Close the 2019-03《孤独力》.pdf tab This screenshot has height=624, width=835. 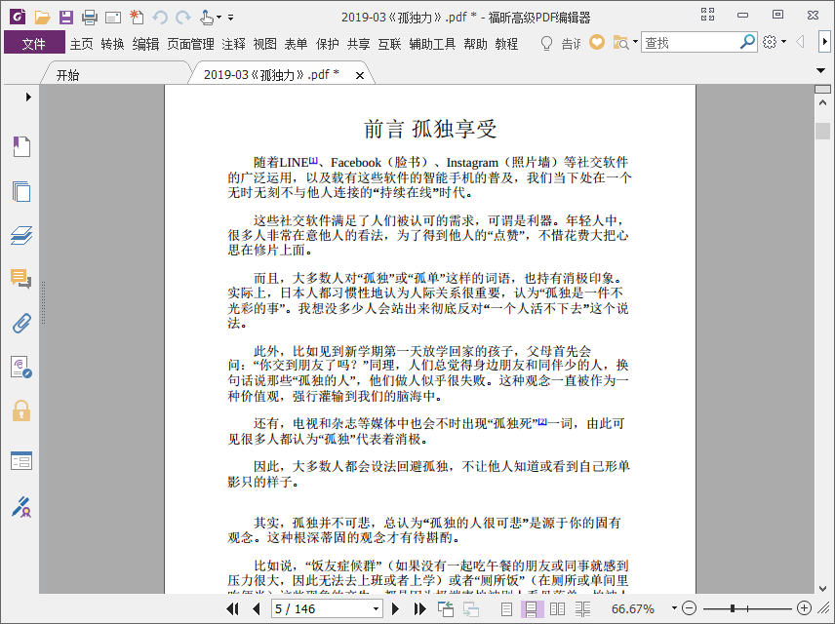pos(360,76)
